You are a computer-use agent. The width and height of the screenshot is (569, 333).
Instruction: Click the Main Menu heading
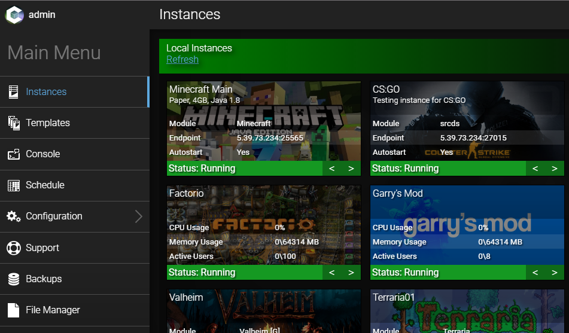(x=54, y=53)
